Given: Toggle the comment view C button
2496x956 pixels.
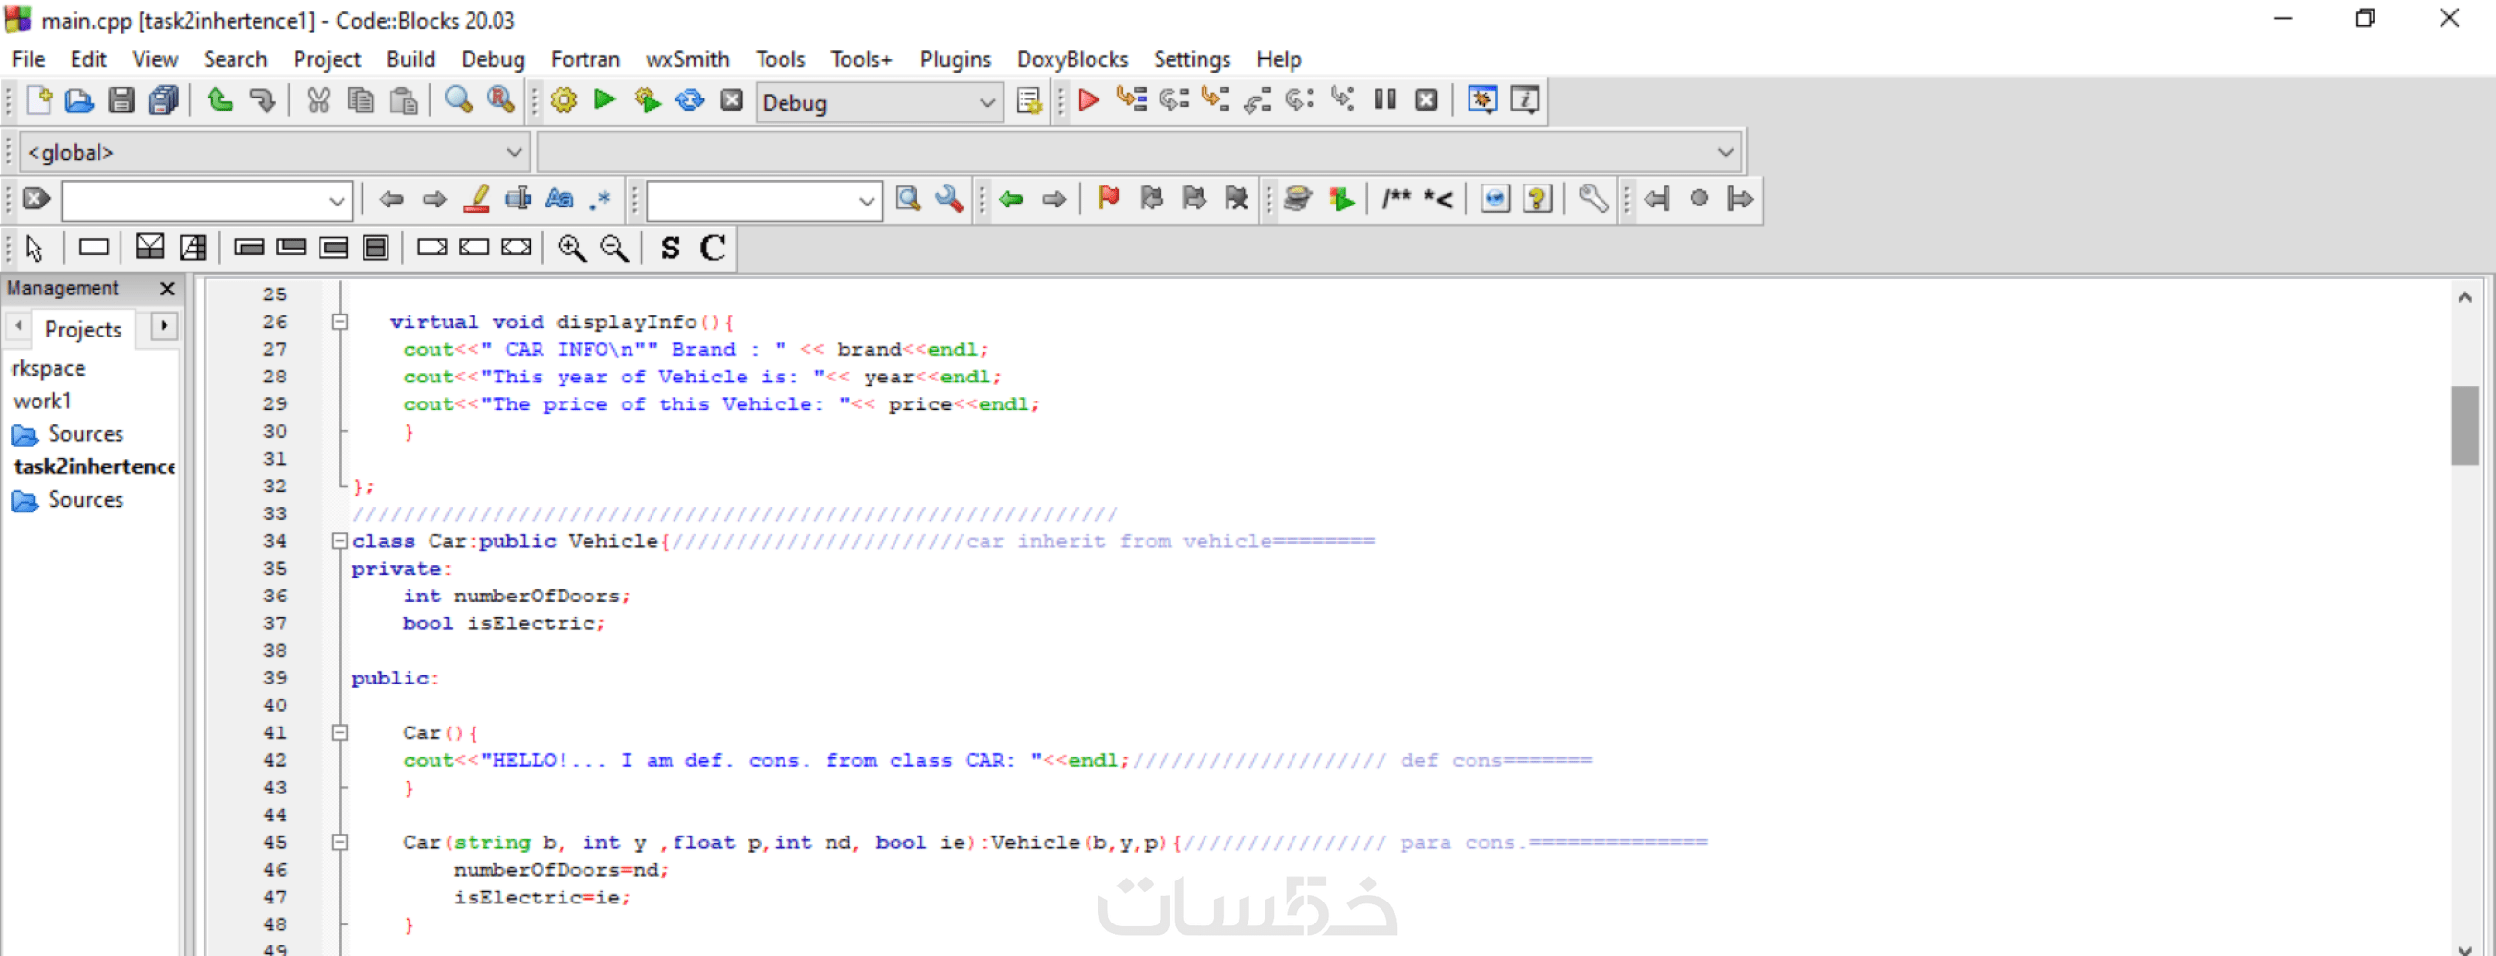Looking at the screenshot, I should 712,248.
